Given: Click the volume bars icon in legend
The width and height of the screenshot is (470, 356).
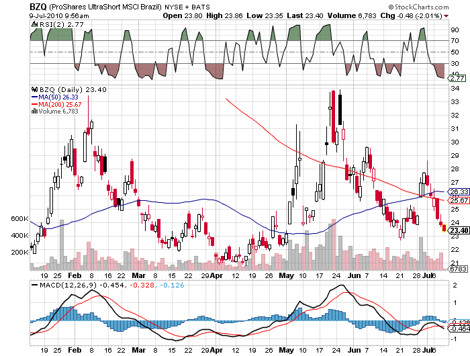Looking at the screenshot, I should 34,111.
